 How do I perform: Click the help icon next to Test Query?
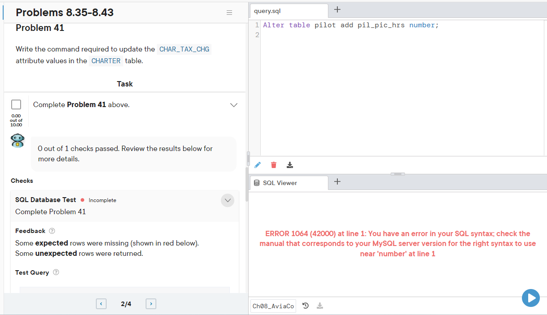56,272
